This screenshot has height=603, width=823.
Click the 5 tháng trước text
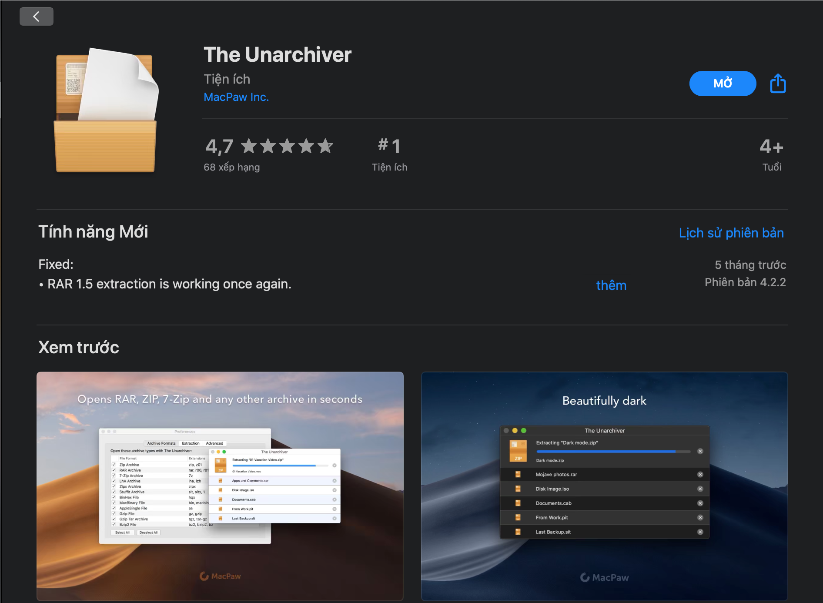pos(750,265)
